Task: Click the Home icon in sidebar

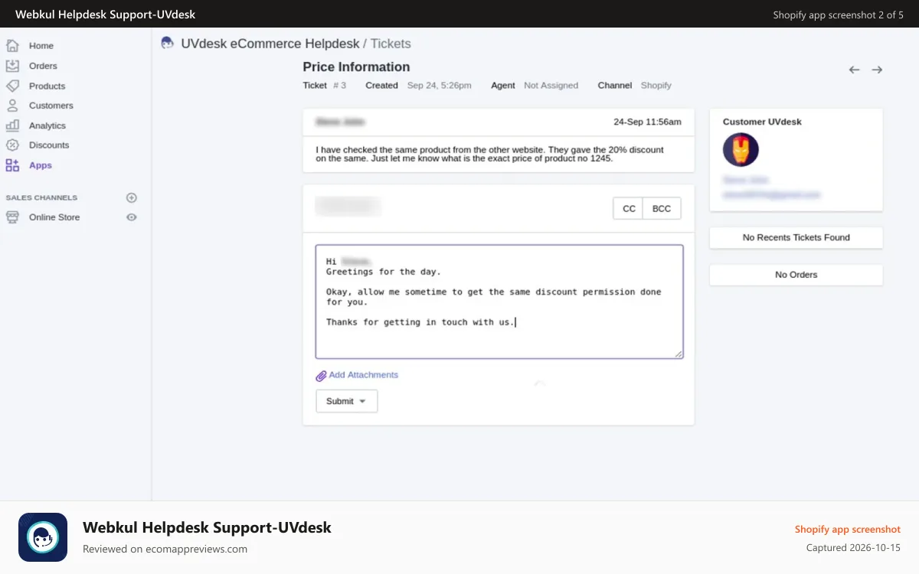Action: [x=12, y=46]
